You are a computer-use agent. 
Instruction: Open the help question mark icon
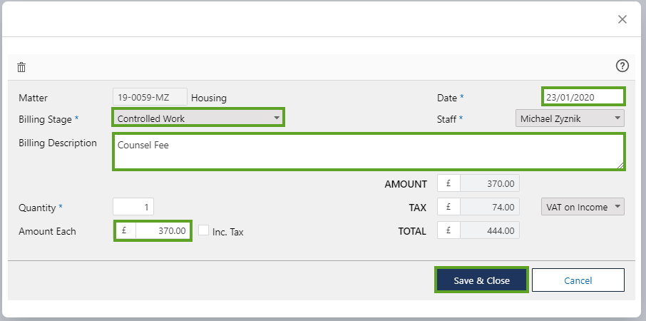622,66
